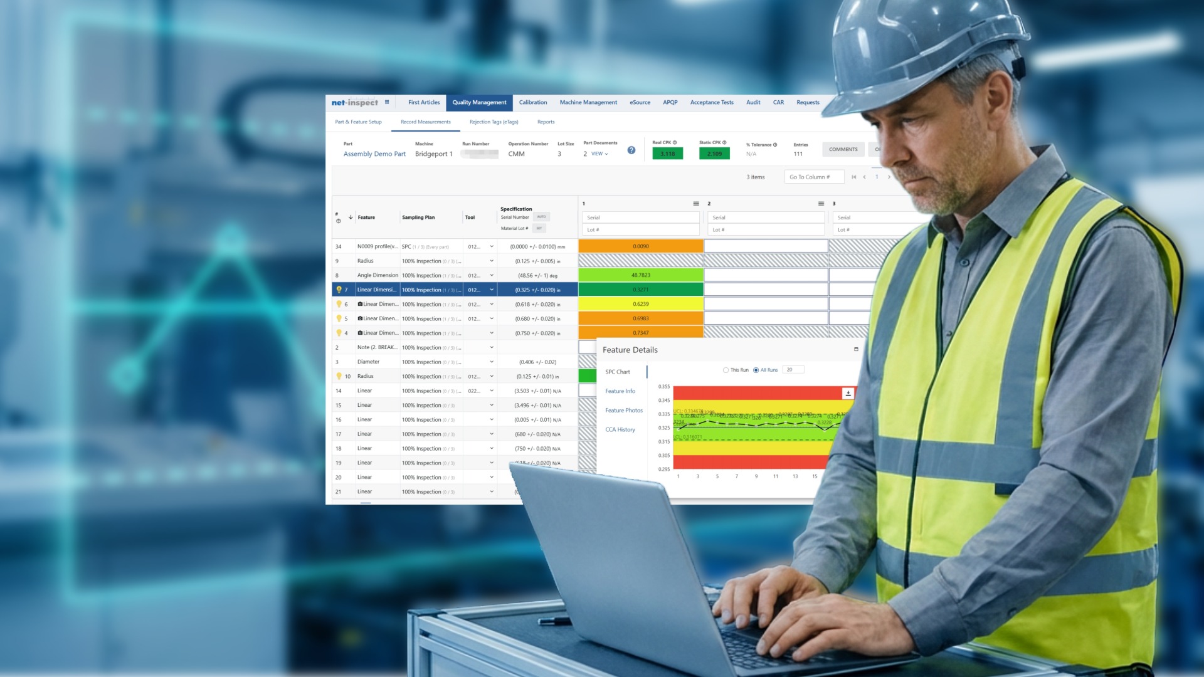The width and height of the screenshot is (1204, 677).
Task: Open the grid menu icon beside net-inspect logo
Action: (387, 102)
